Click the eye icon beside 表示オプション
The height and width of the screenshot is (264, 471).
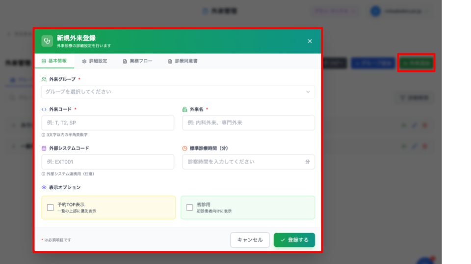click(44, 187)
